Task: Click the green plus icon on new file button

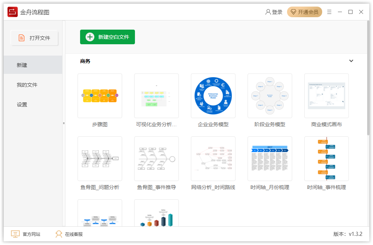Action: (x=90, y=37)
